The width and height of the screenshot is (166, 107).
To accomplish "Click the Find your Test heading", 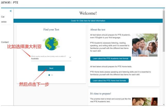I will click(x=51, y=30).
